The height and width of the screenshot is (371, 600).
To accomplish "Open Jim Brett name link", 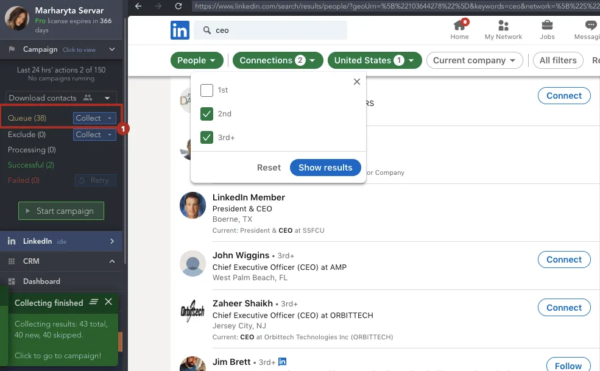I will [x=231, y=362].
